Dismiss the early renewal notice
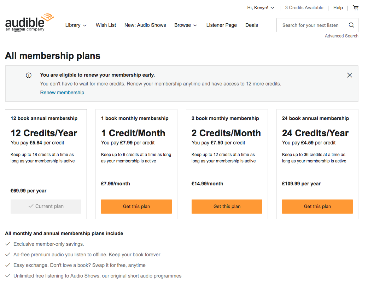Viewport: 368px width, 286px height. (350, 75)
